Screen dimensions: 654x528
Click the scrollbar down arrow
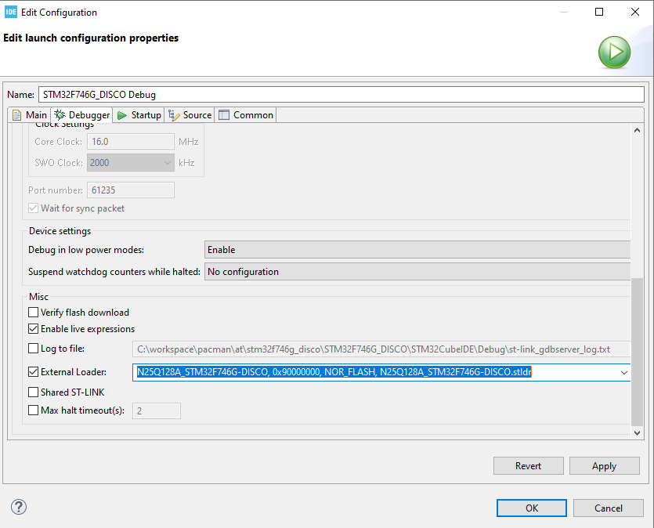pyautogui.click(x=637, y=433)
